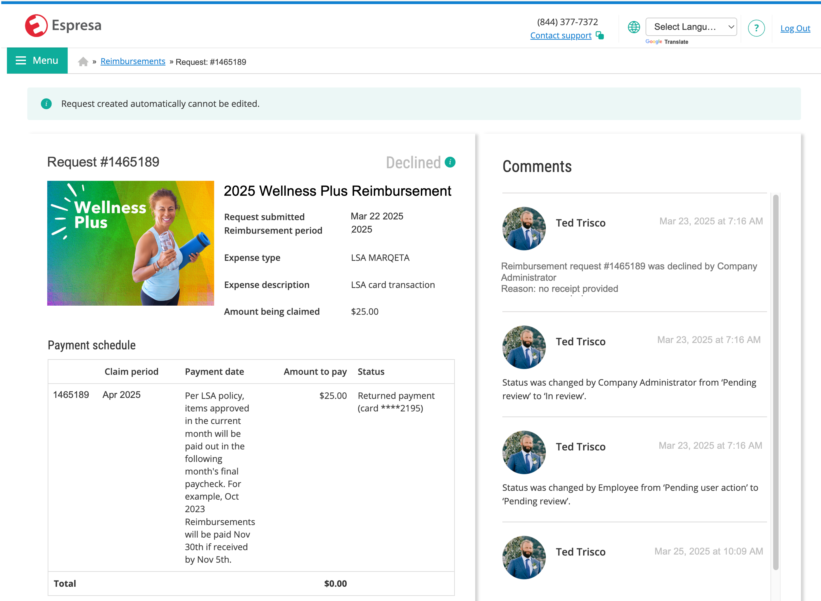Click the Espresa logo icon
Screen dimensions: 821x601
tap(36, 25)
